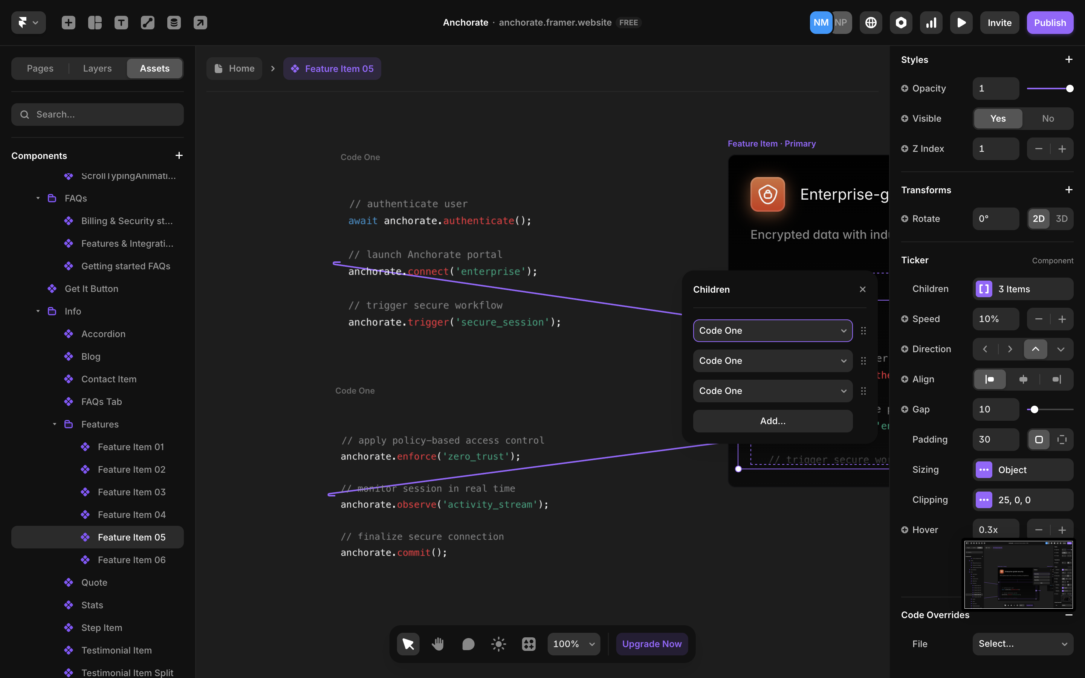
Task: Set Visible to No
Action: tap(1048, 118)
